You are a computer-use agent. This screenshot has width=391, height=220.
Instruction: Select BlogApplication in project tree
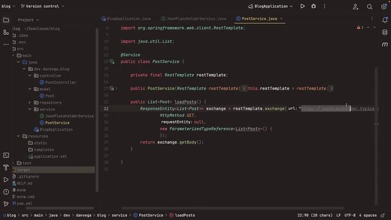click(53, 130)
